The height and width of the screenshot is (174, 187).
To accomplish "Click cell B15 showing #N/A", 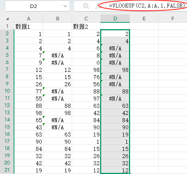I will (x=58, y=127).
